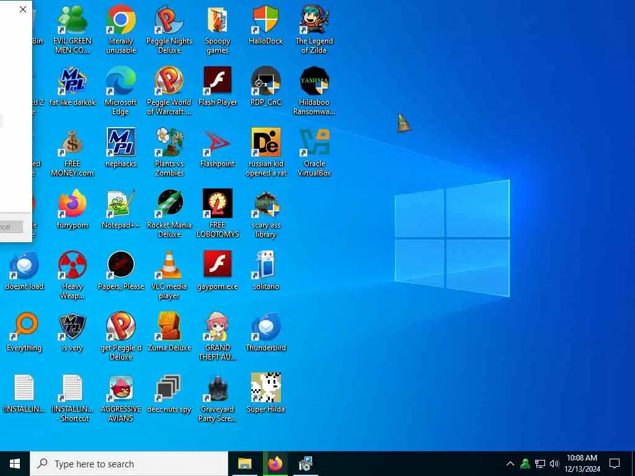635x476 pixels.
Task: Open the volume control tray icon
Action: (x=554, y=464)
